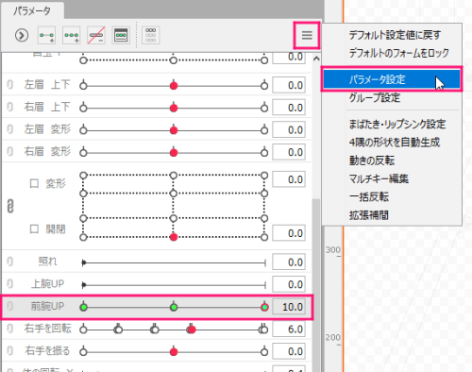Click value field of 上腕UP
This screenshot has height=372, width=472.
coord(289,284)
